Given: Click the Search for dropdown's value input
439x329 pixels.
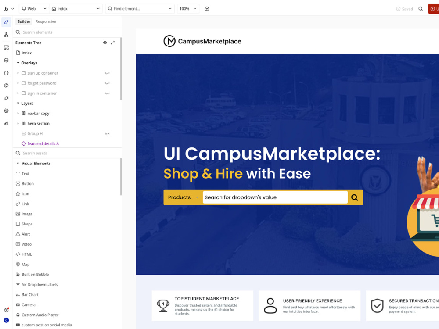Looking at the screenshot, I should click(x=275, y=197).
